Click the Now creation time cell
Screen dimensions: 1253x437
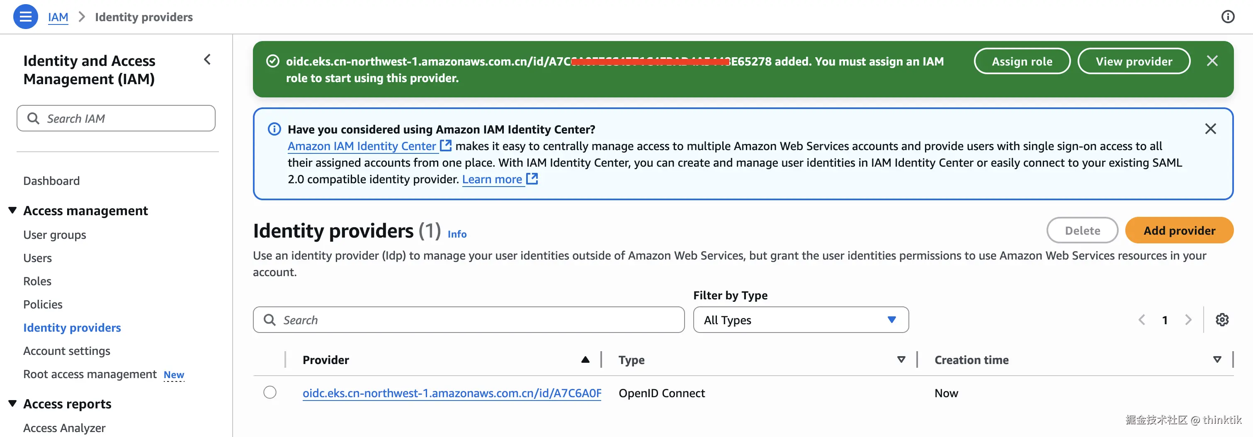[x=946, y=393]
